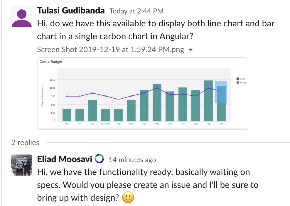290x206 pixels.
Task: Click the 14 minutes ago timestamp
Action: point(132,159)
